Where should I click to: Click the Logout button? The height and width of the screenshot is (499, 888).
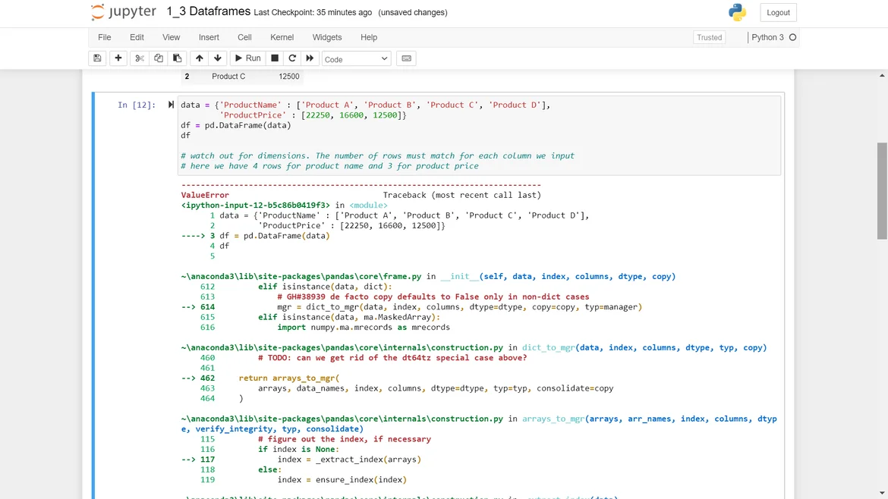coord(778,12)
